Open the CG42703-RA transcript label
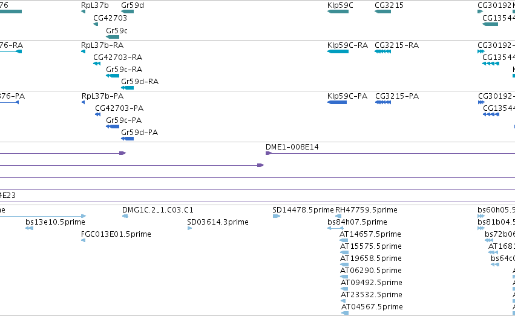 tap(117, 58)
